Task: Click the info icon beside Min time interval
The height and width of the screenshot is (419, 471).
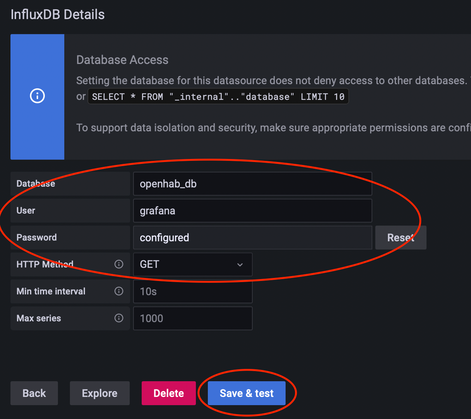Action: tap(119, 291)
